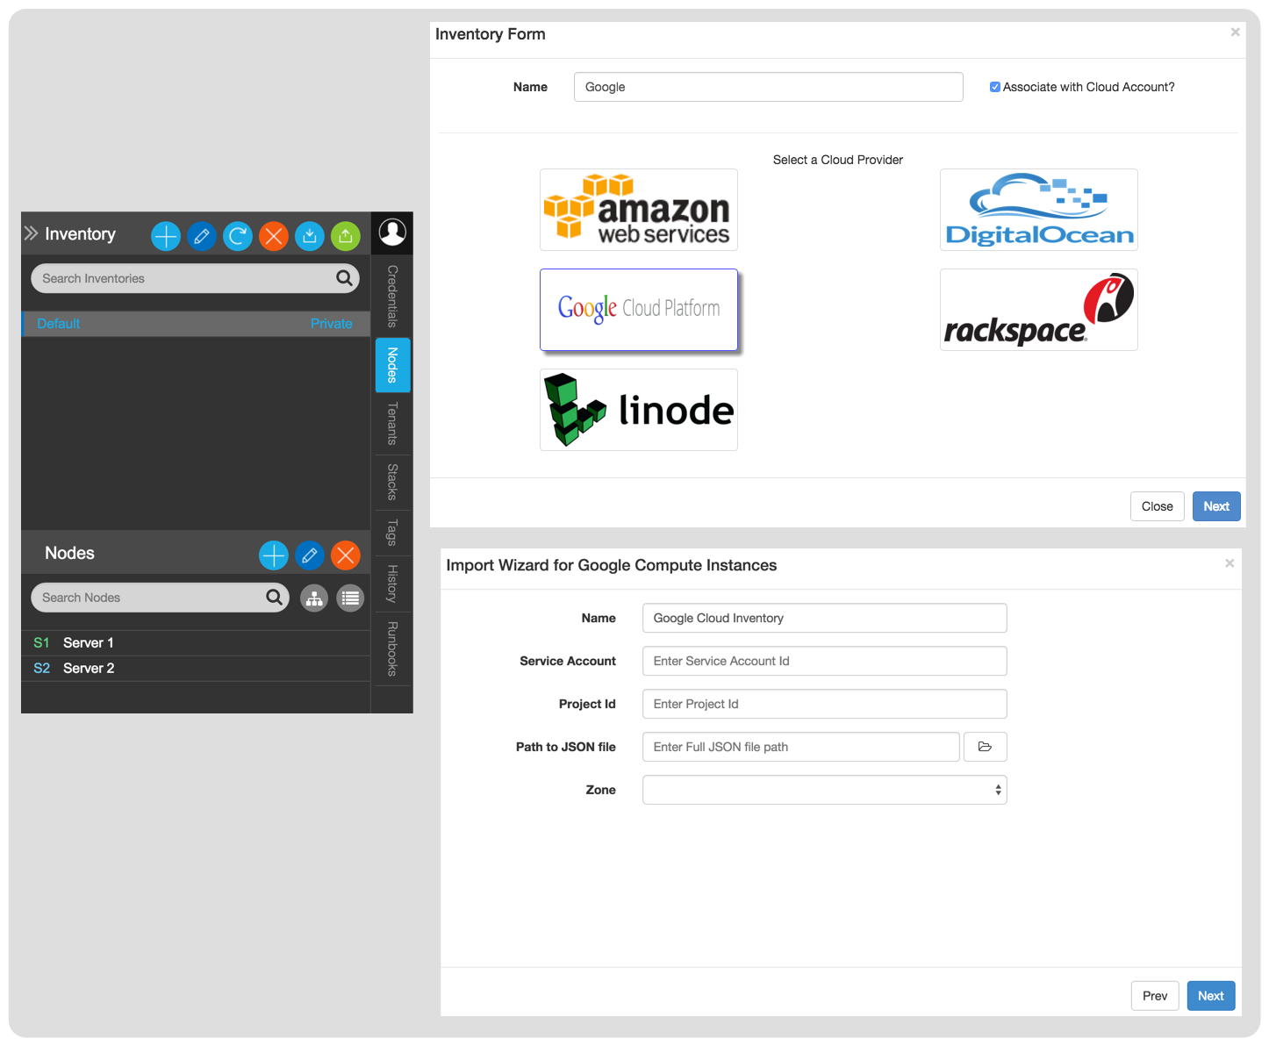Import inventory with the download icon
1269x1046 pixels.
click(310, 236)
